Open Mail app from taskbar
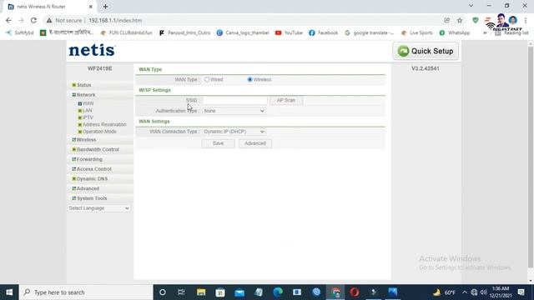 point(239,292)
